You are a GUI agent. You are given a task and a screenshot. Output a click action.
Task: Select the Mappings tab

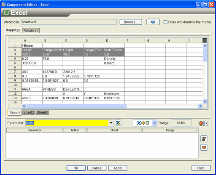click(13, 30)
